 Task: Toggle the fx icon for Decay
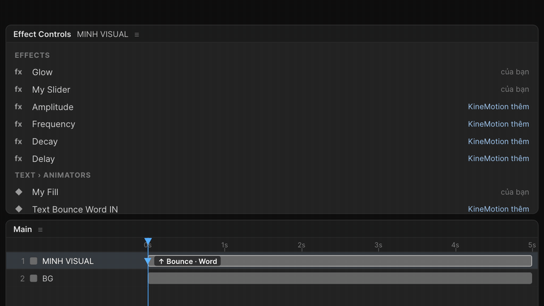coord(18,141)
